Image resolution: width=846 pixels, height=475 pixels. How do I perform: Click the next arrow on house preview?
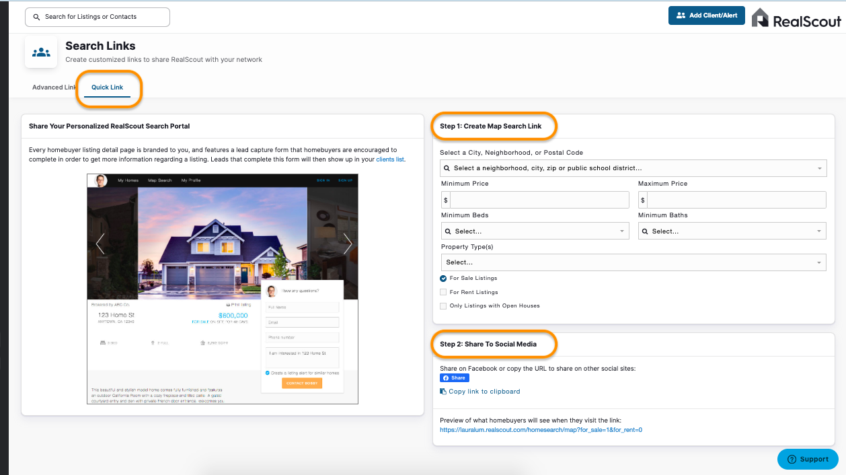(x=348, y=244)
